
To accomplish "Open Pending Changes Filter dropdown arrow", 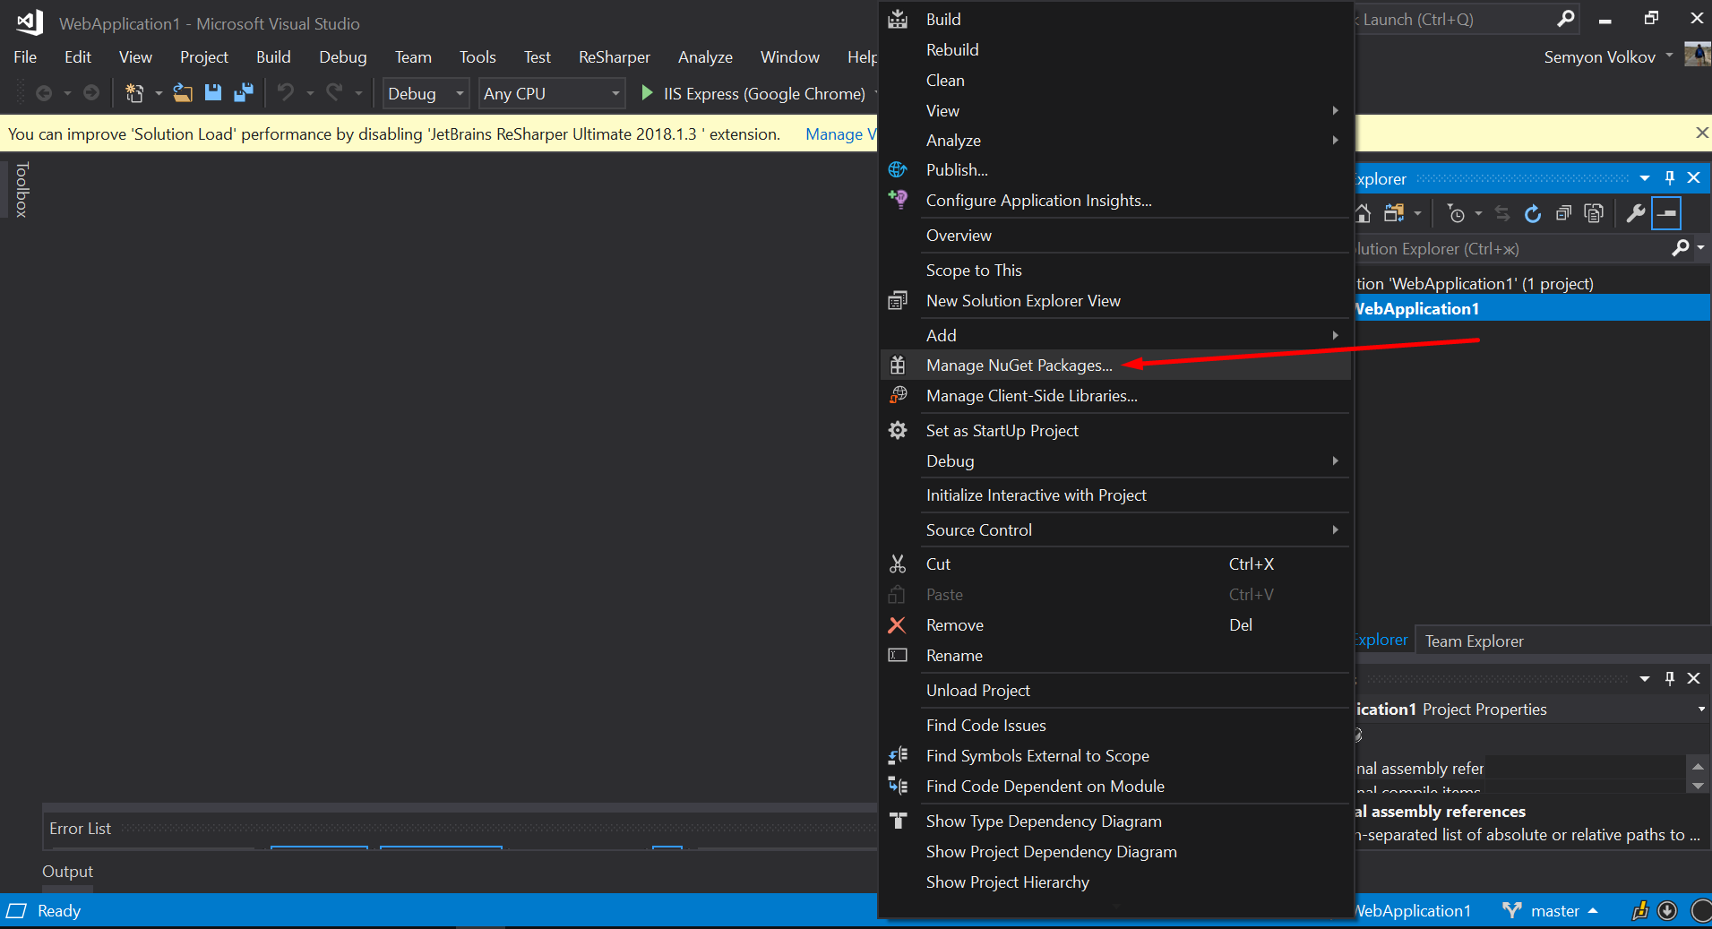I will pos(1478,213).
